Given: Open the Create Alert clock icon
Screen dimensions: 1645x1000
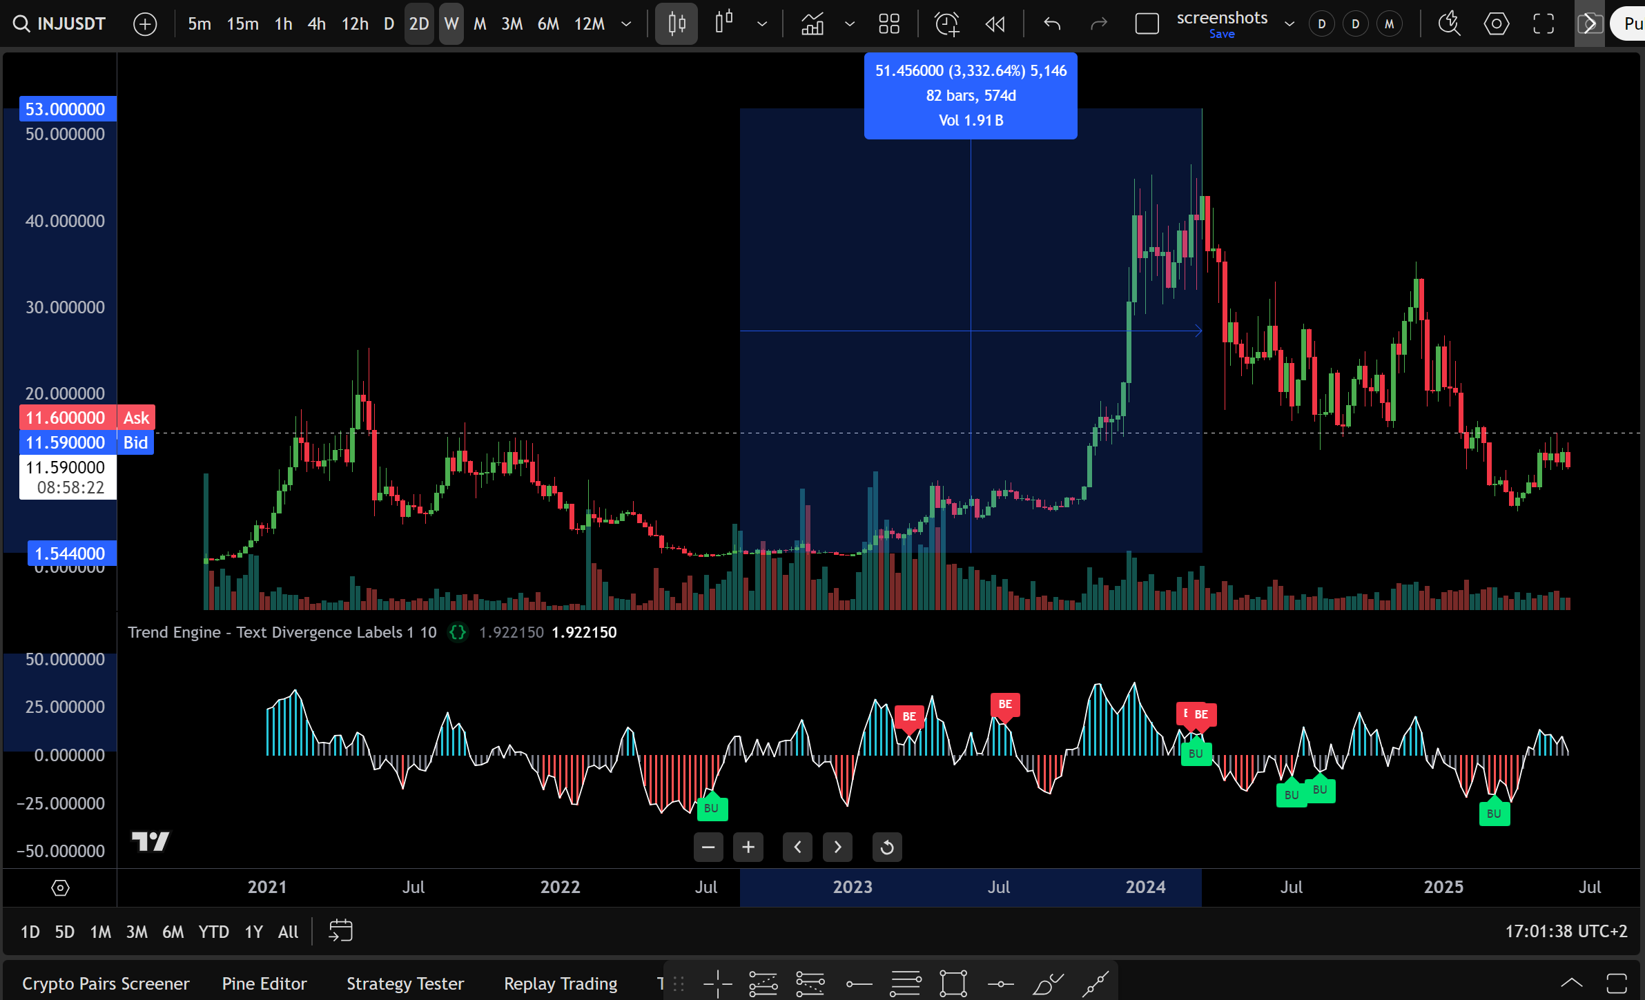Looking at the screenshot, I should coord(946,24).
